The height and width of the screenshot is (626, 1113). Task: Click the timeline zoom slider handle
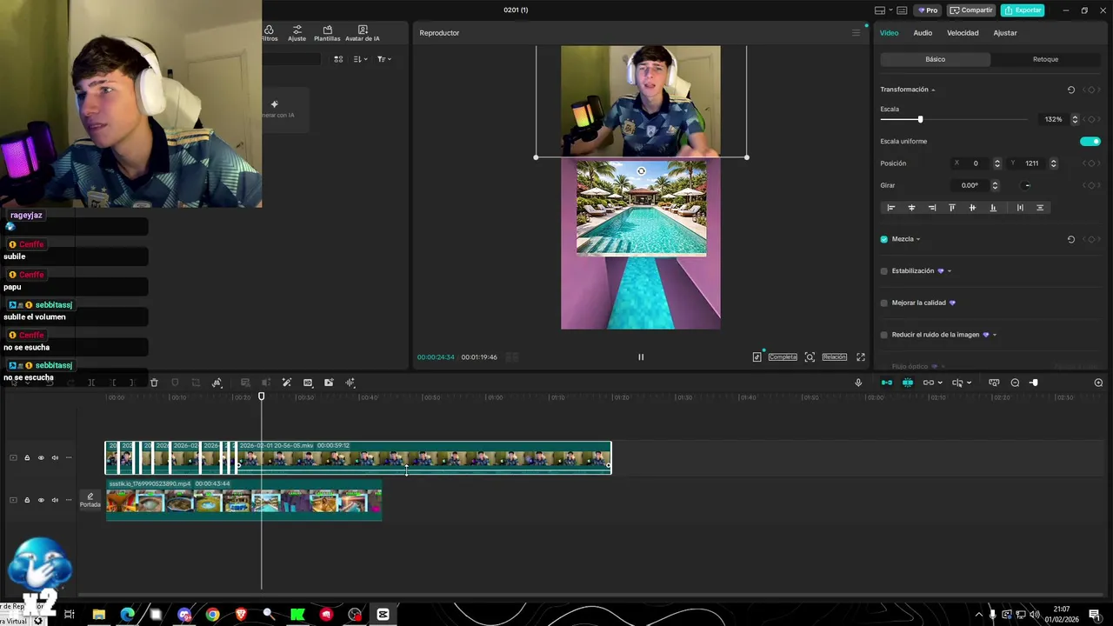(x=1034, y=383)
